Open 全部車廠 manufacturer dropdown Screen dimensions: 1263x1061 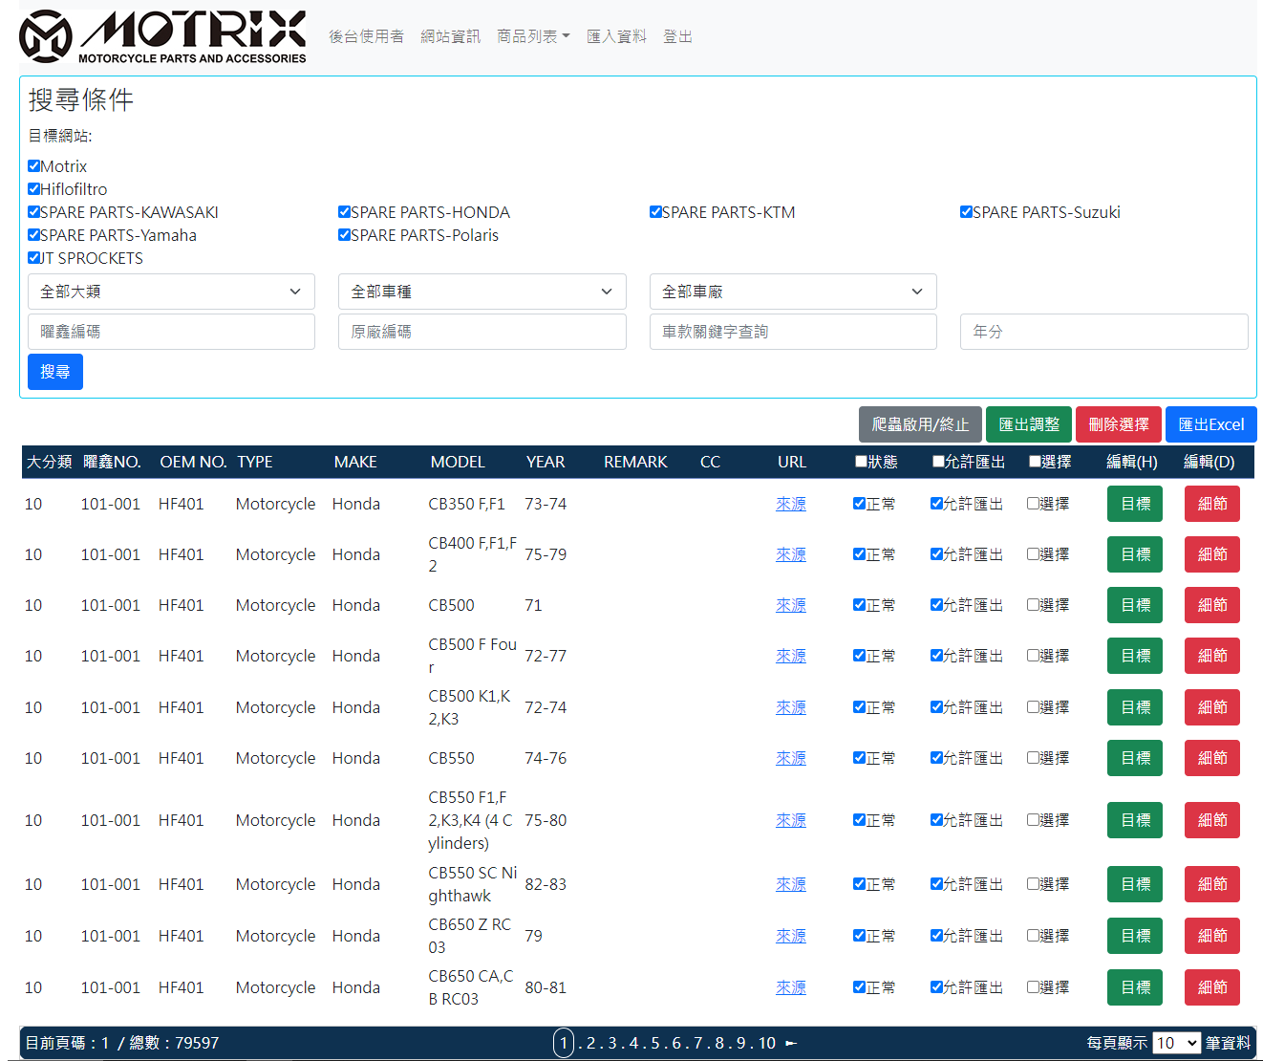(793, 292)
